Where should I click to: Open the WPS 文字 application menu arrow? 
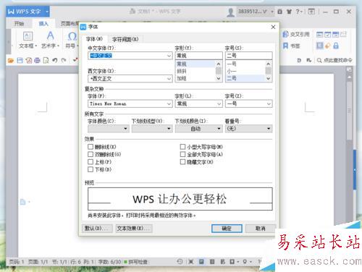click(47, 12)
